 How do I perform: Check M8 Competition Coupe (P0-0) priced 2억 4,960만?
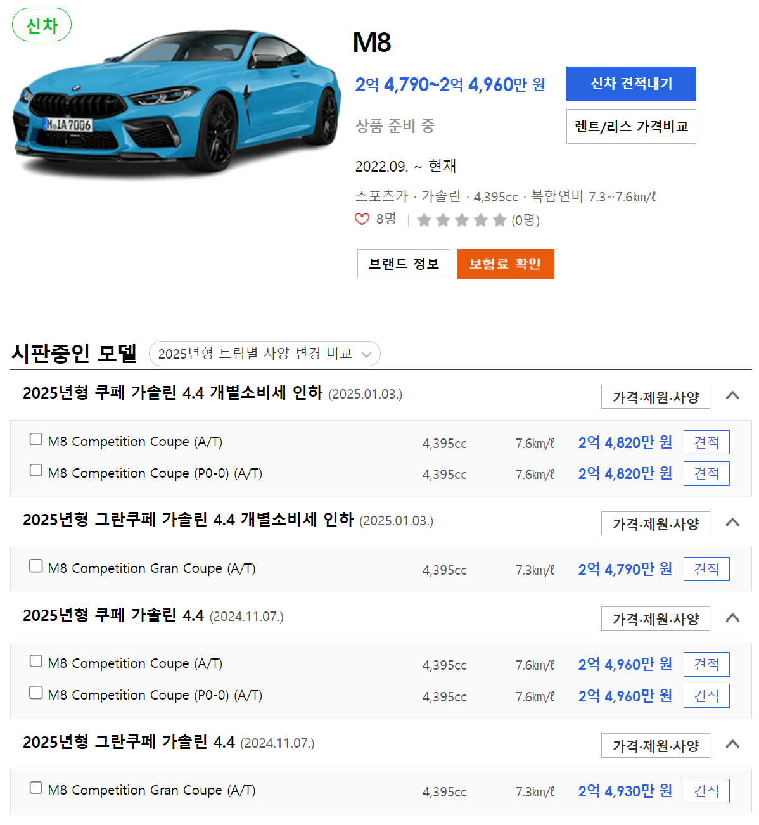(x=36, y=693)
